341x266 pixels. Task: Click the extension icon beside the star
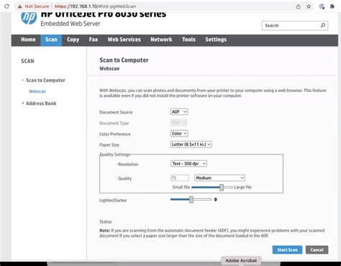(x=322, y=6)
